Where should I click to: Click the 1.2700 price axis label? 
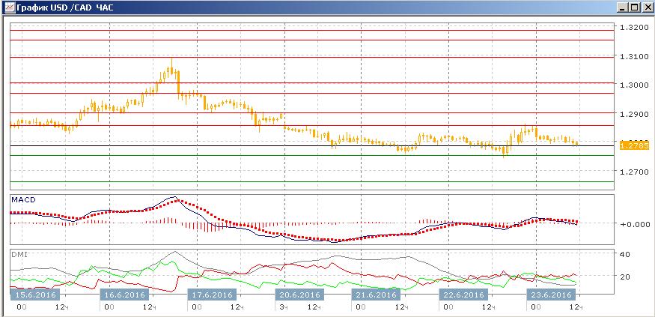[x=634, y=172]
